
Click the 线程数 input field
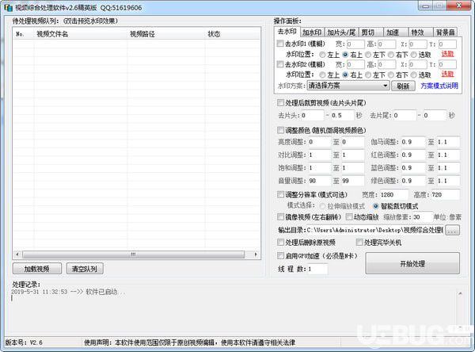(317, 270)
